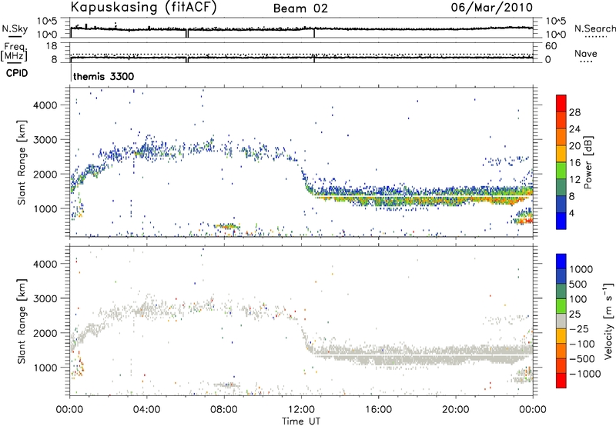Click the "Time UT" axis title
This screenshot has height=426, width=616.
[301, 421]
